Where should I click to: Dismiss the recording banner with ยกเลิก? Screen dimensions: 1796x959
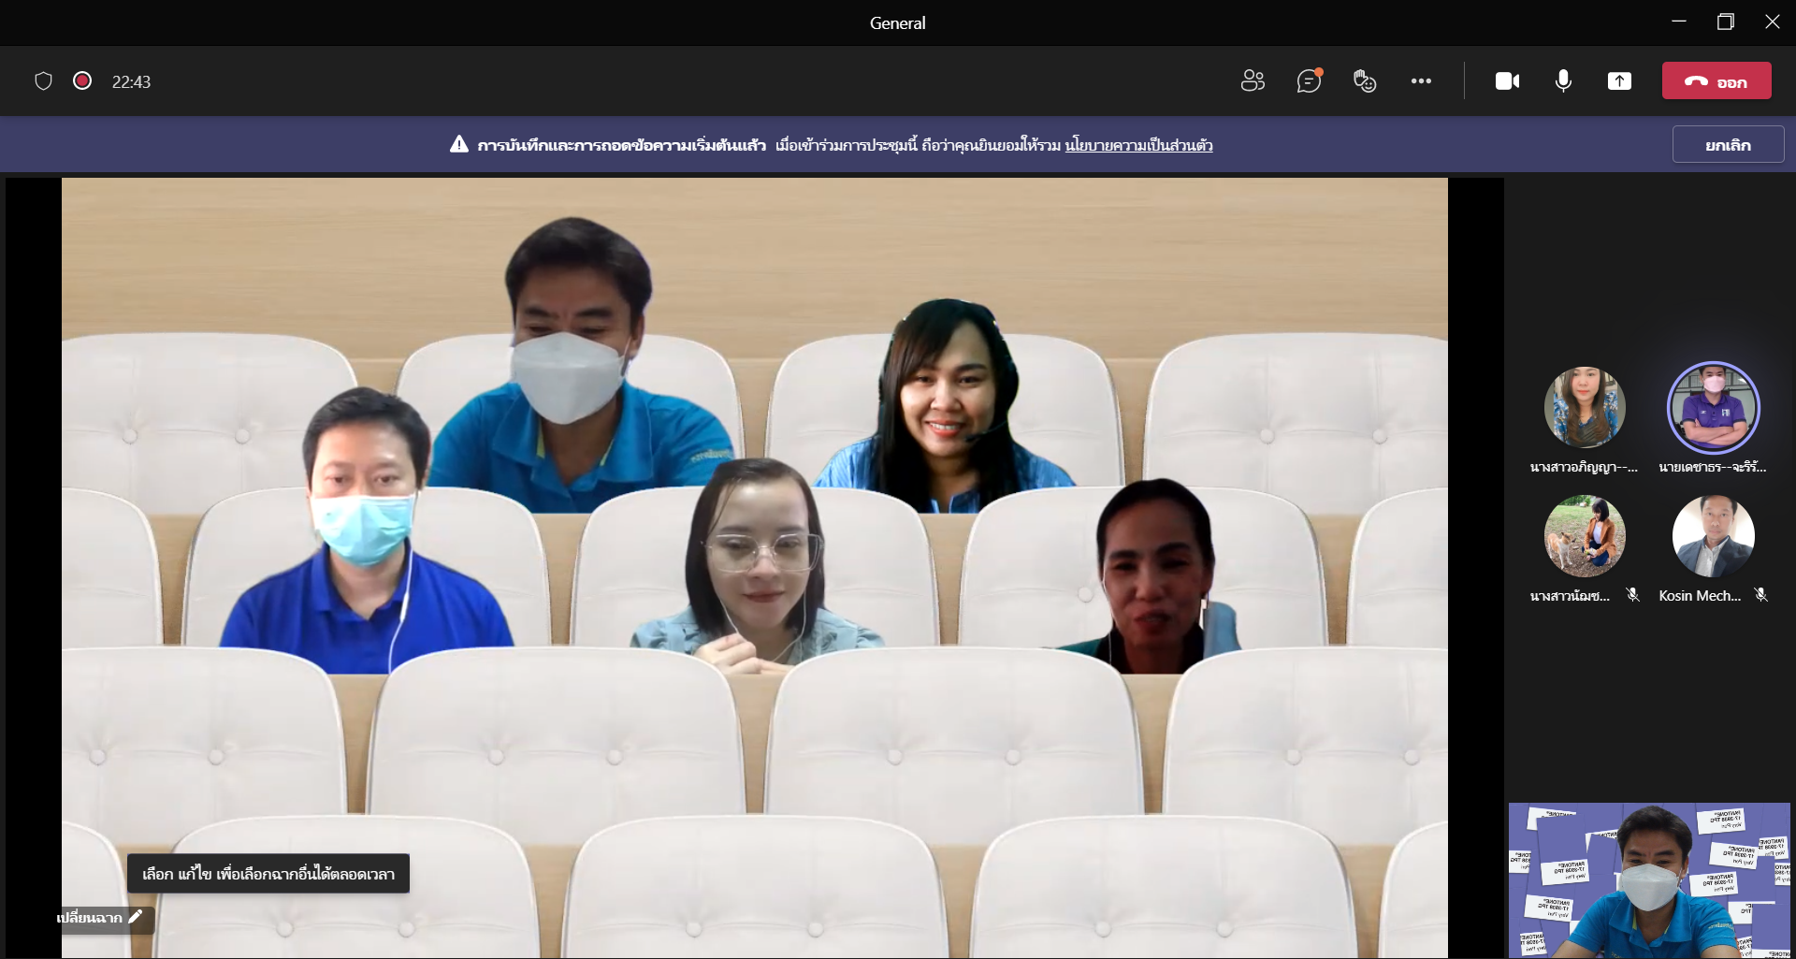point(1728,145)
